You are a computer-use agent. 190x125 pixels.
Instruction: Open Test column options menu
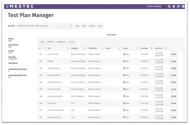tap(68, 48)
